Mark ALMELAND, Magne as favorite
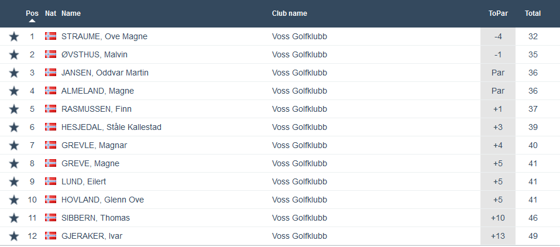Viewport: 560px width, 247px height. point(14,91)
